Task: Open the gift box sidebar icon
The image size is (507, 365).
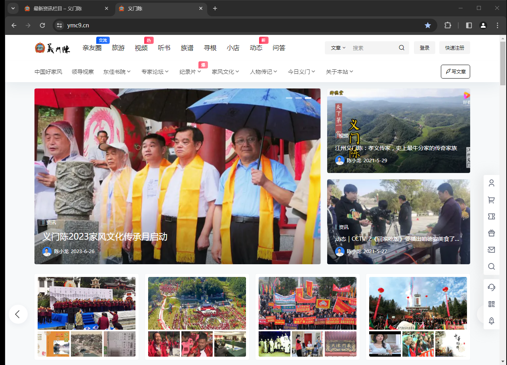Action: click(x=492, y=233)
